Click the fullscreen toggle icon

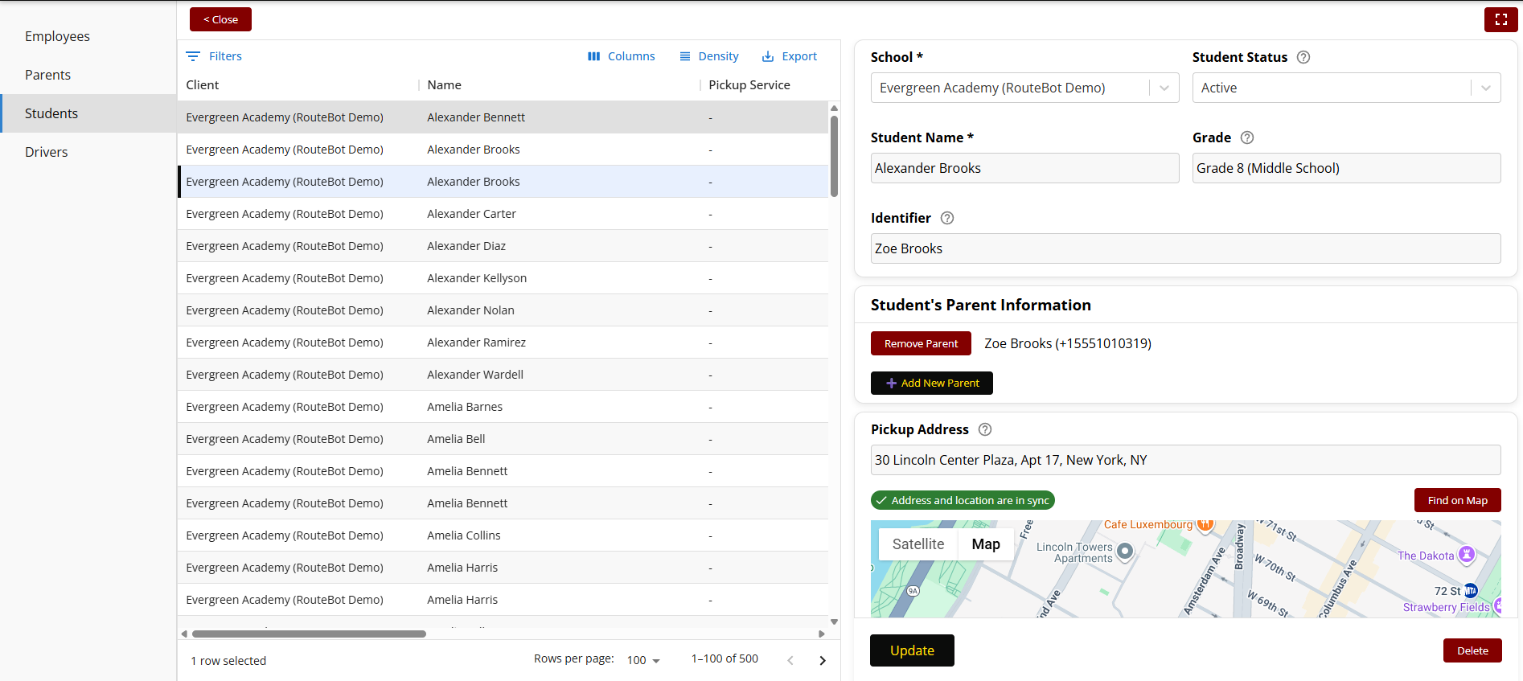coord(1500,19)
